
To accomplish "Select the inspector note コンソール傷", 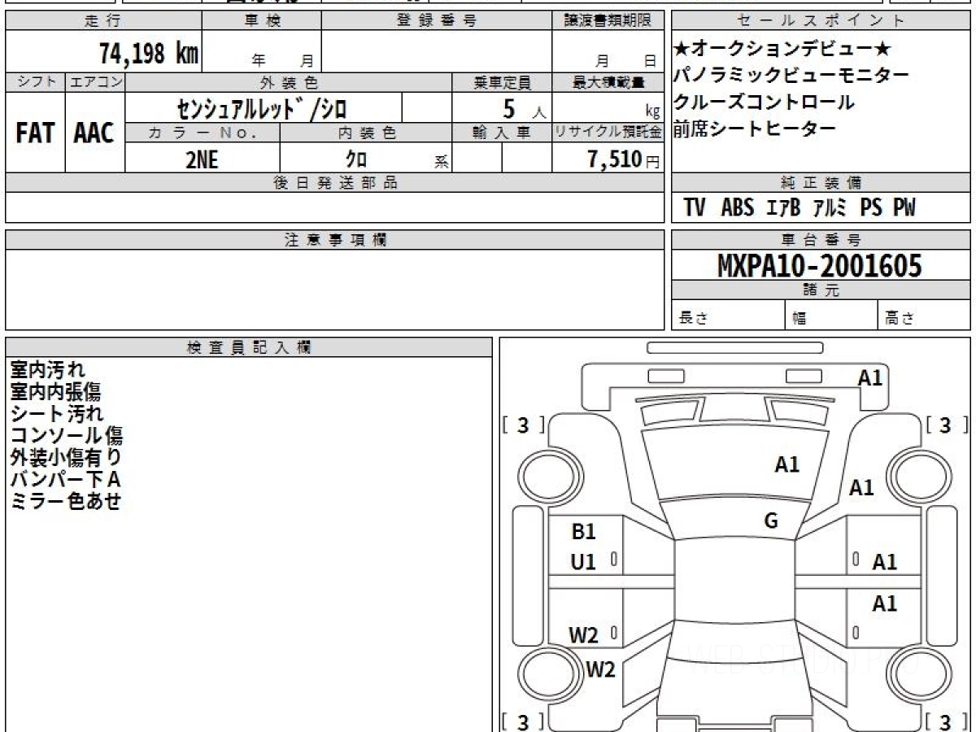I will [66, 436].
